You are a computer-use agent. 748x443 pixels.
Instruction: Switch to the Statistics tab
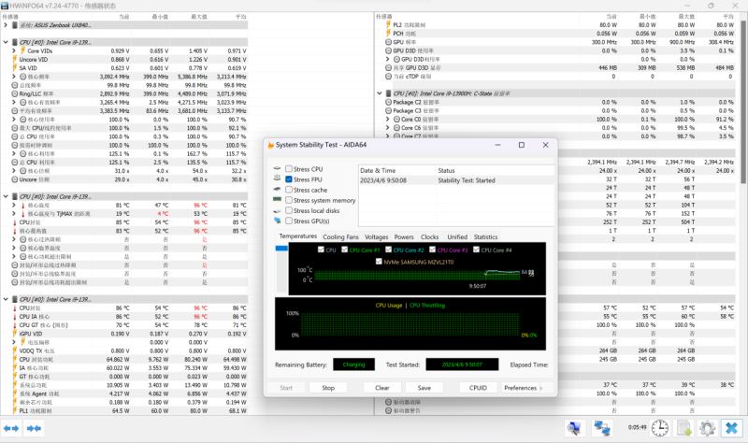coord(485,237)
